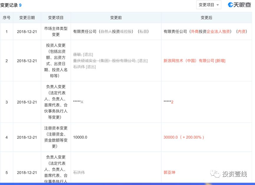Click the record count number 9

20,5
